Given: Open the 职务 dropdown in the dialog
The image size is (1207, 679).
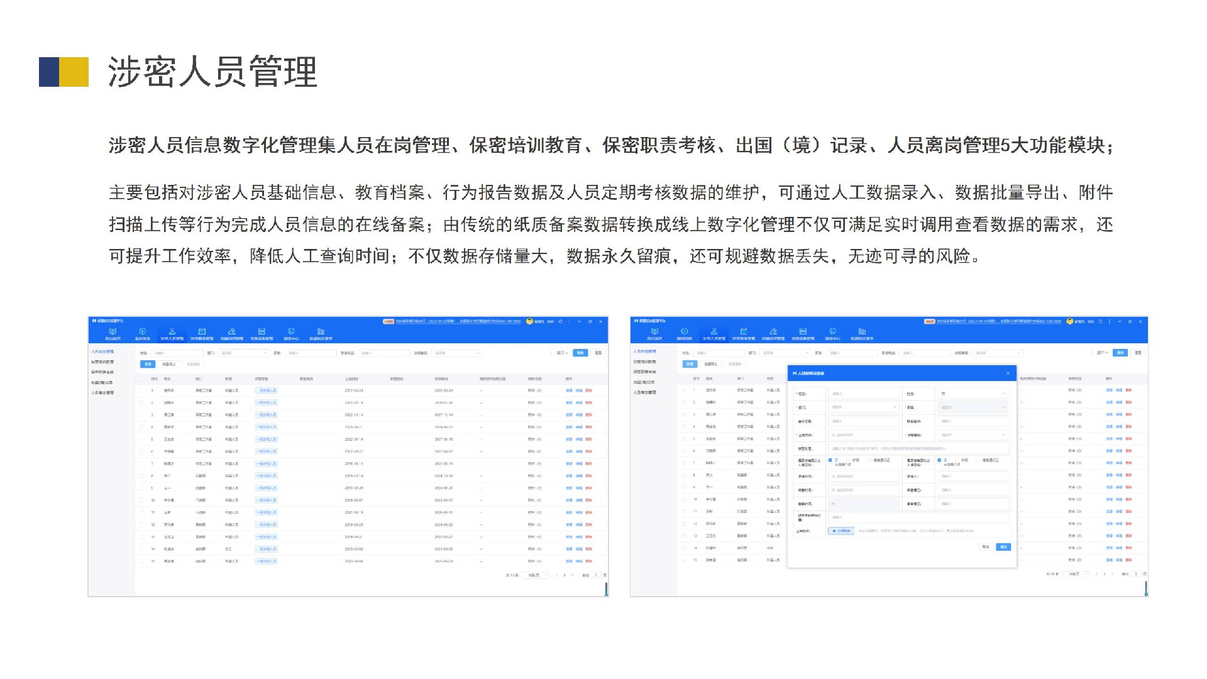Looking at the screenshot, I should pyautogui.click(x=973, y=407).
